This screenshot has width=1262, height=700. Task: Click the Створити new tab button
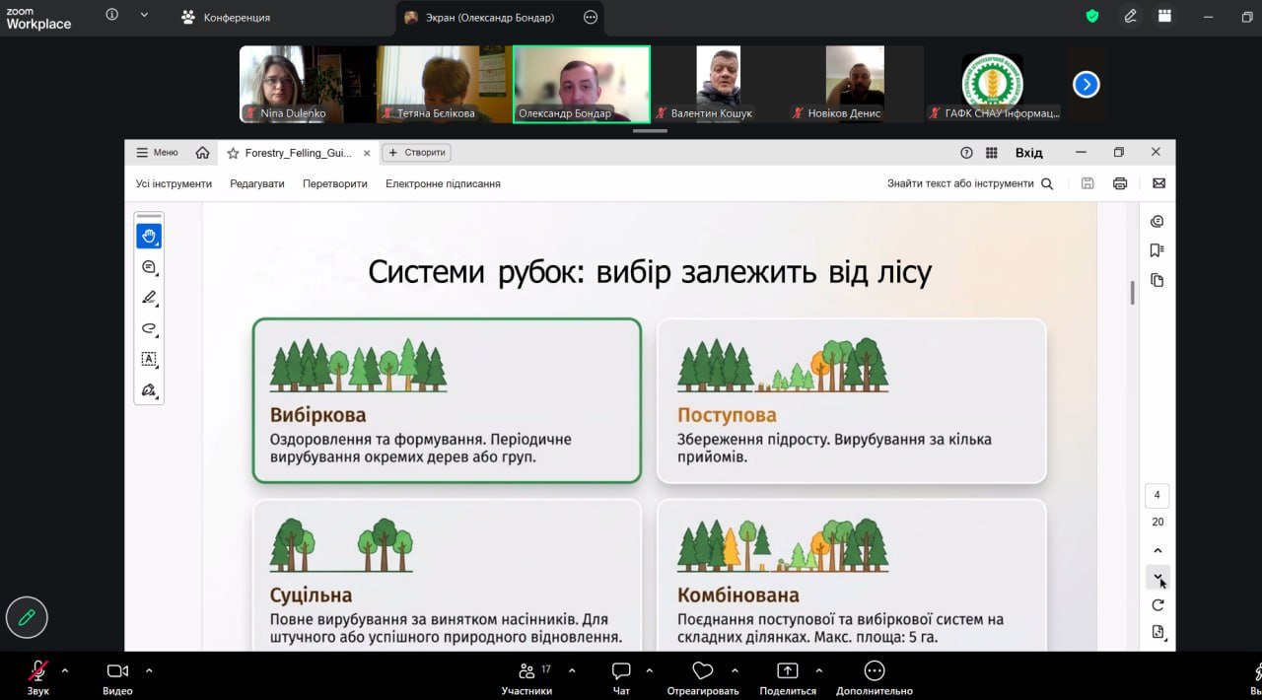click(x=416, y=153)
